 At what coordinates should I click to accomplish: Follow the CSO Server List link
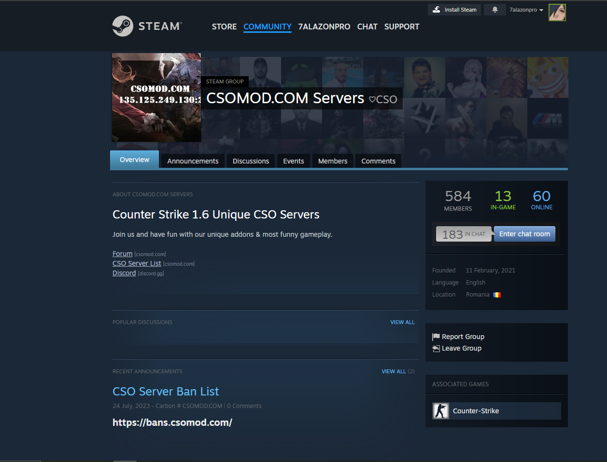(x=137, y=263)
